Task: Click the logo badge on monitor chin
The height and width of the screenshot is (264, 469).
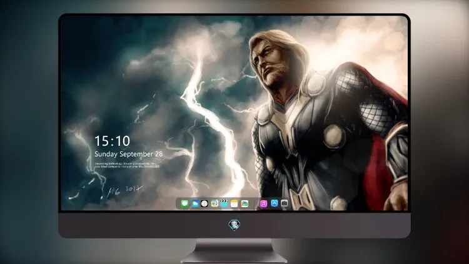Action: pos(234,225)
